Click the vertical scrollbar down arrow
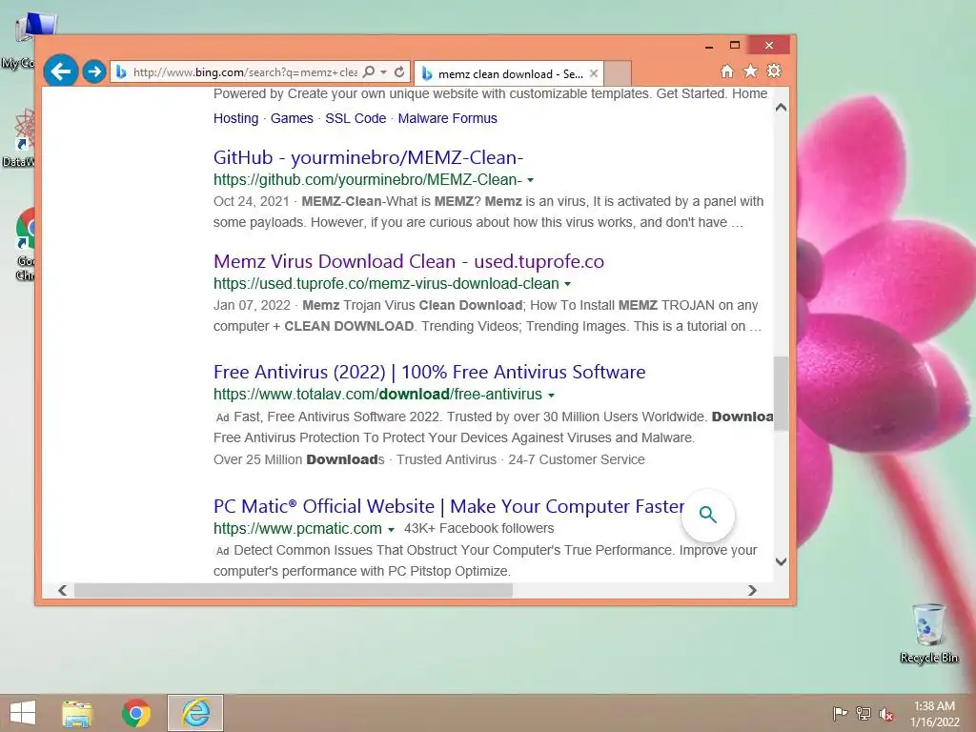Screen dimensions: 976x732 [x=782, y=561]
